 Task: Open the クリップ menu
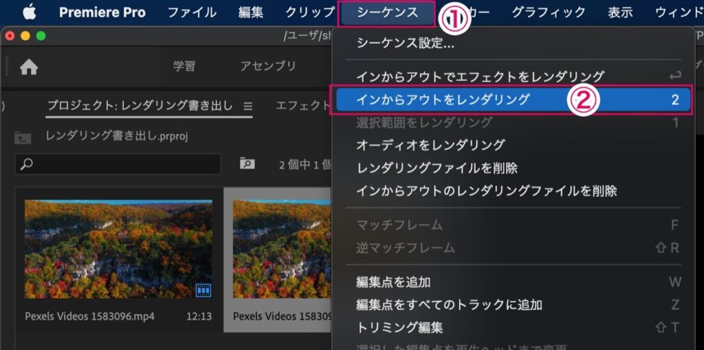[310, 12]
